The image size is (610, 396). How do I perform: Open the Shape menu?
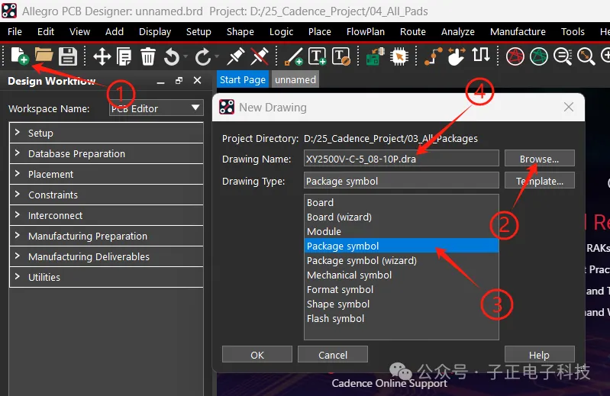pyautogui.click(x=240, y=31)
